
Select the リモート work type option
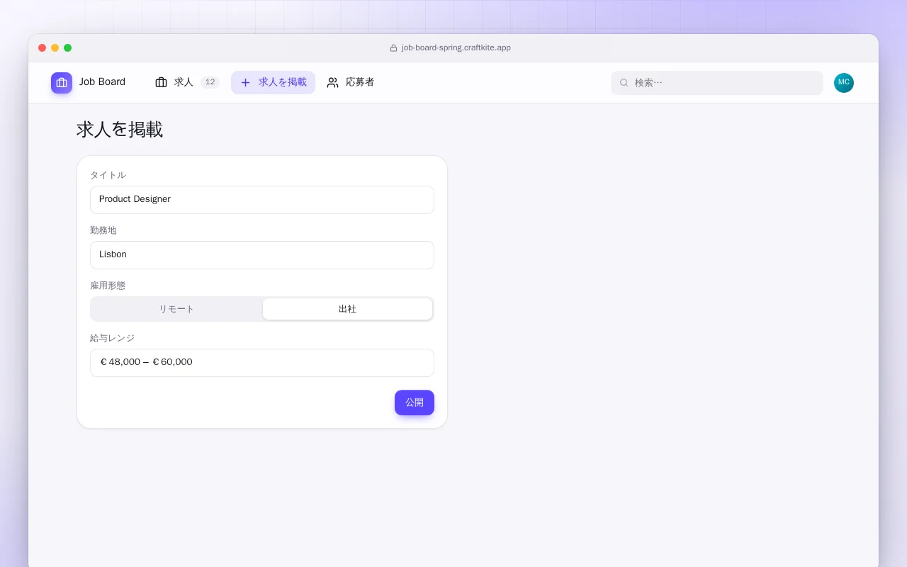(176, 309)
